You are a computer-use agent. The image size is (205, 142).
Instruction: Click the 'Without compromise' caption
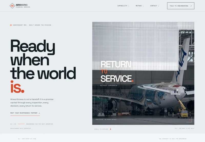(109, 86)
